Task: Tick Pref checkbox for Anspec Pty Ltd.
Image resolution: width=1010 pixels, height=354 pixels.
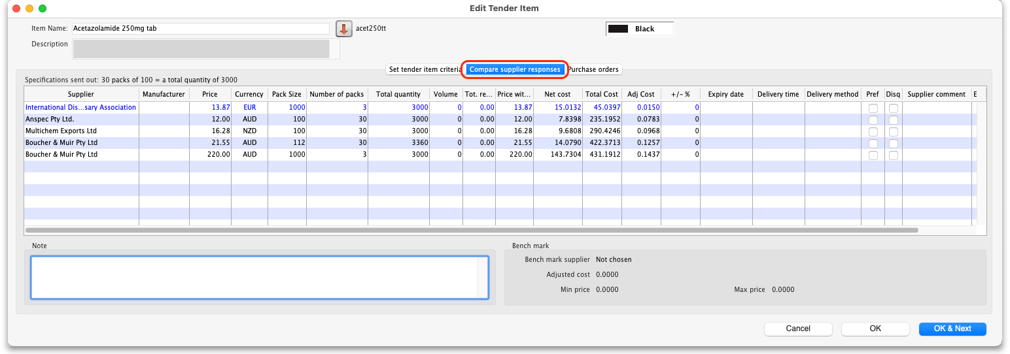Action: click(873, 120)
